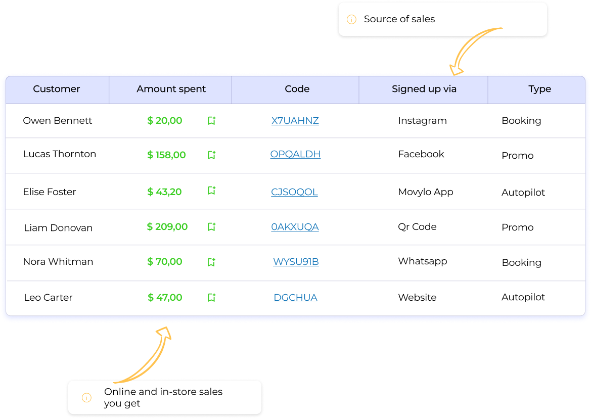The height and width of the screenshot is (419, 591).
Task: Click bookmark icon beside $ 158,00 amount
Action: tap(211, 155)
